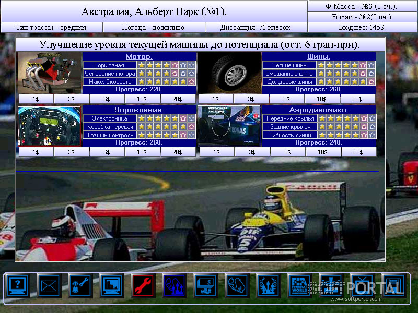This screenshot has height=313, width=418.
Task: Spend 6$ on Управление upgrade
Action: (107, 152)
